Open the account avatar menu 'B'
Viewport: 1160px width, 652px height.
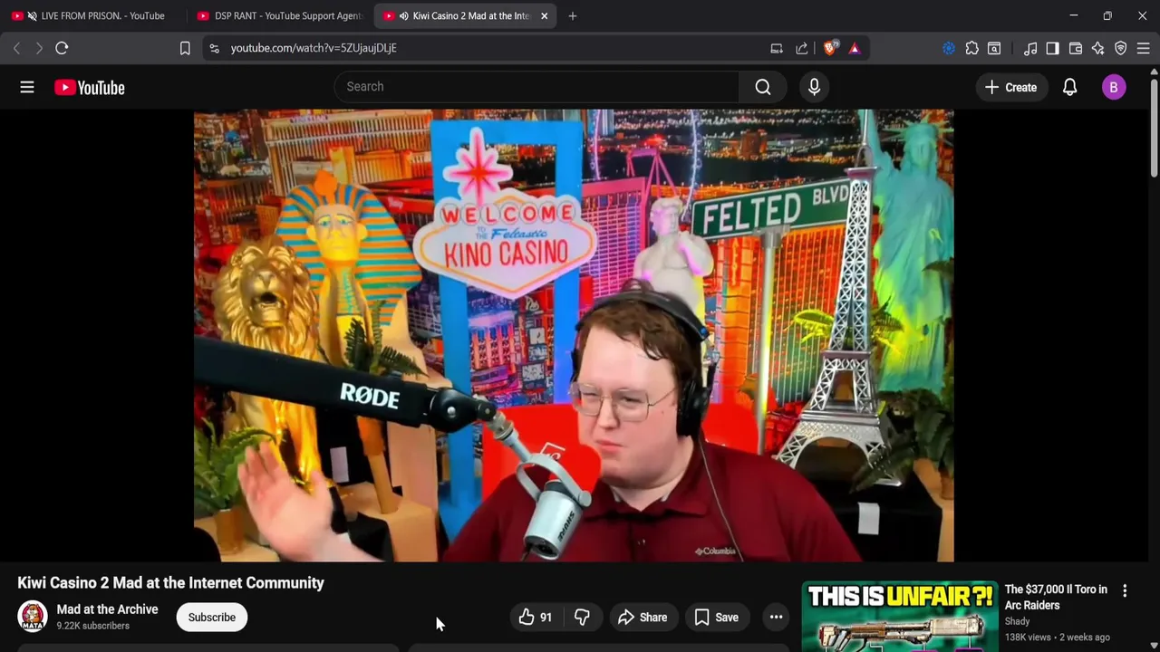[x=1114, y=87]
